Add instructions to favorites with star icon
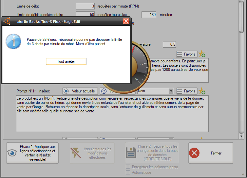Image resolution: width=247 pixels, height=178 pixels. (202, 54)
